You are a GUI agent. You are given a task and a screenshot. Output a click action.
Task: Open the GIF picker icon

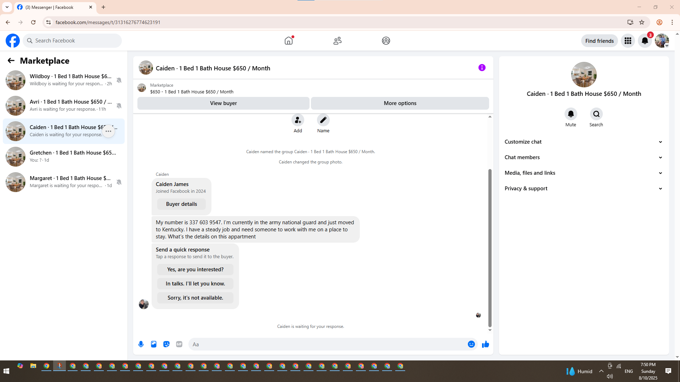[179, 344]
